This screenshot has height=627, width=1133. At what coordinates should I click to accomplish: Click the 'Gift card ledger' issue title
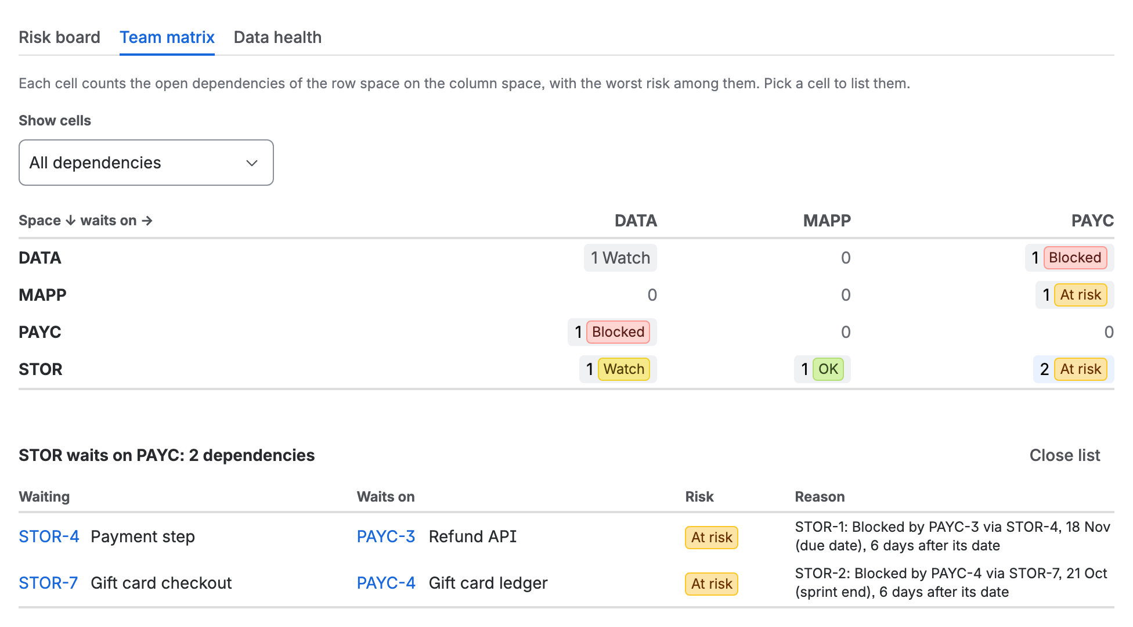click(488, 583)
